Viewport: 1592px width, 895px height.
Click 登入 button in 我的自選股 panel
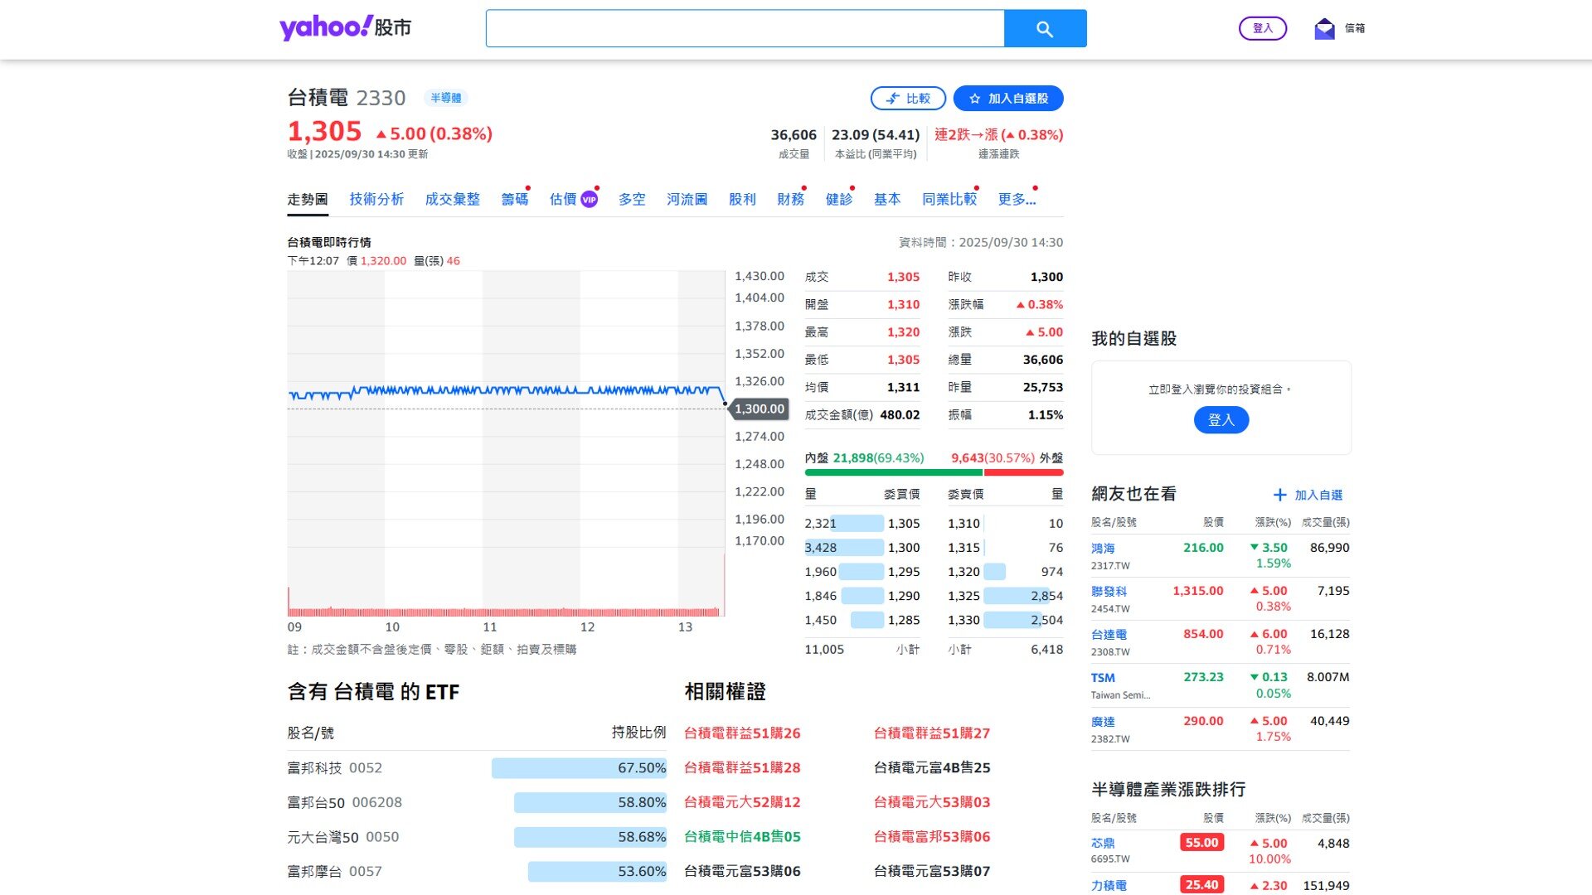coord(1221,420)
